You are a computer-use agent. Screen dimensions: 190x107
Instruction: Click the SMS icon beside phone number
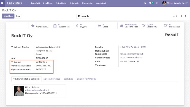[x=143, y=47]
